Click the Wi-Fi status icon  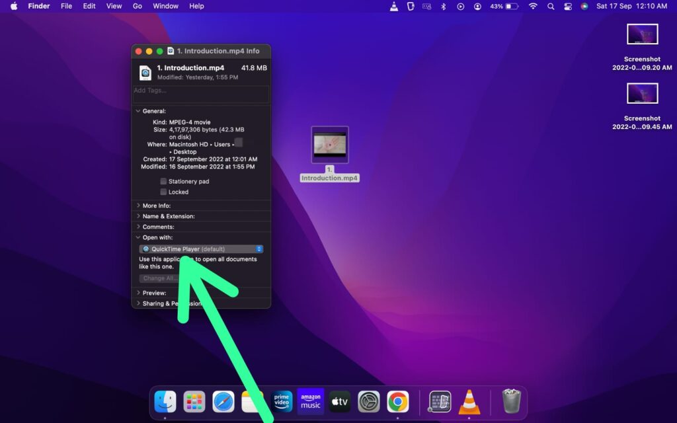point(533,6)
